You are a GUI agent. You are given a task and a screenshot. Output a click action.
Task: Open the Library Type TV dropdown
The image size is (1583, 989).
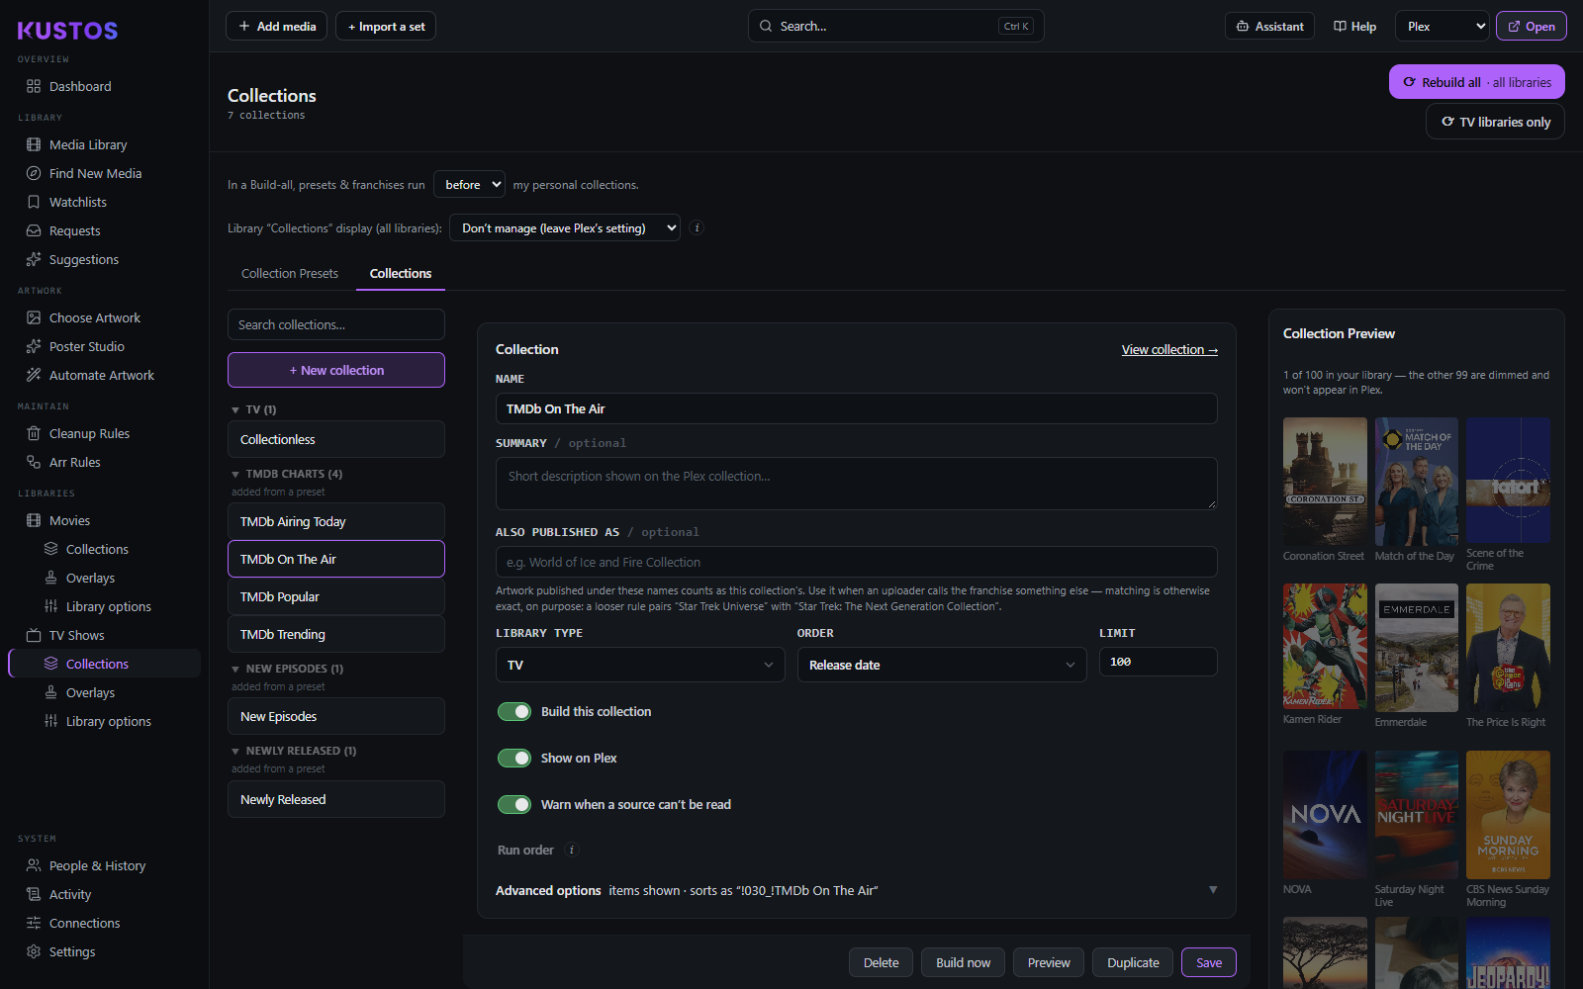[x=640, y=665]
